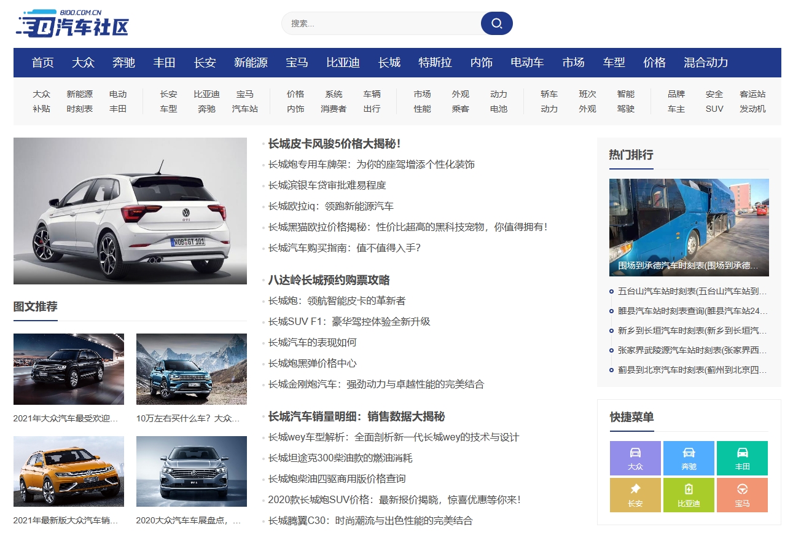Open article 长城坦途克300柴油款的燃油消耗
Image resolution: width=801 pixels, height=543 pixels.
tap(340, 458)
